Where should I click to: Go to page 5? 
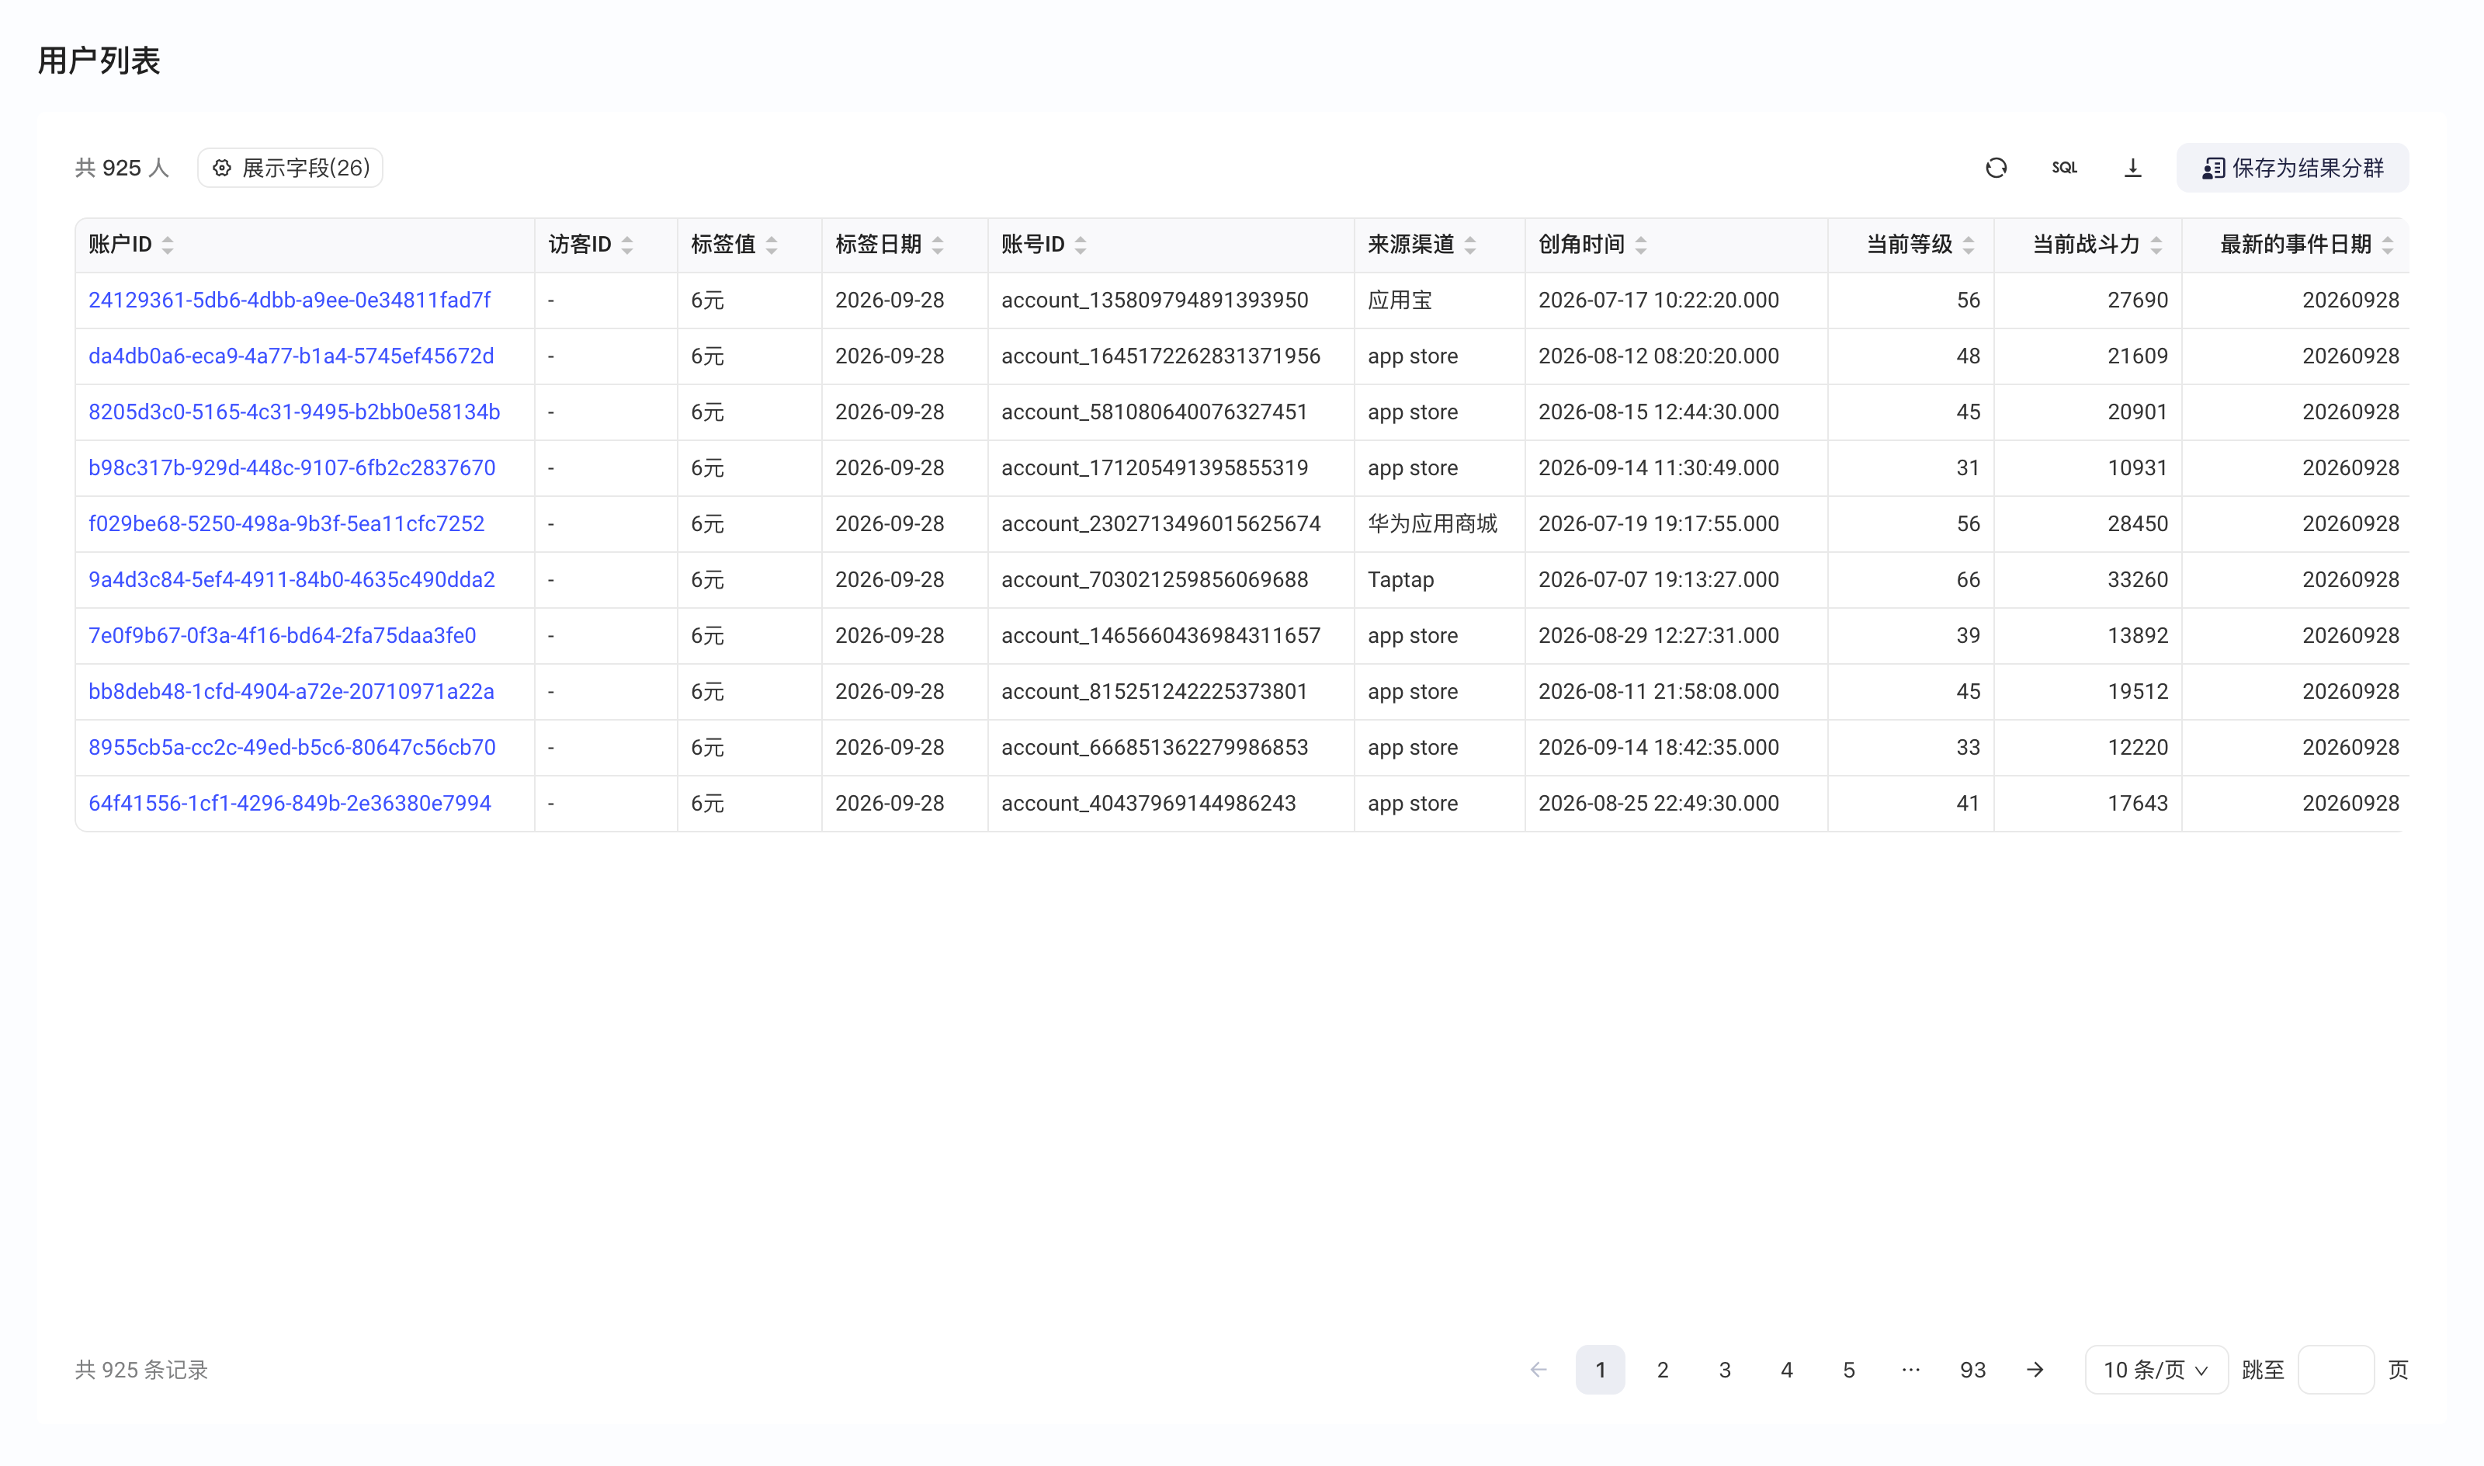(1848, 1369)
